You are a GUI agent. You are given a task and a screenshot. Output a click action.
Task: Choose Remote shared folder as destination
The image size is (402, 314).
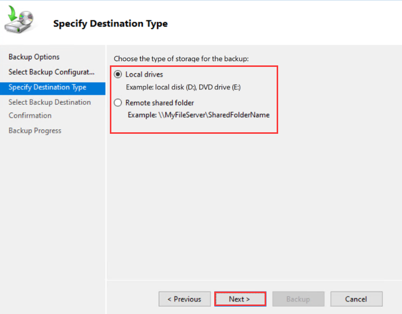pyautogui.click(x=117, y=102)
